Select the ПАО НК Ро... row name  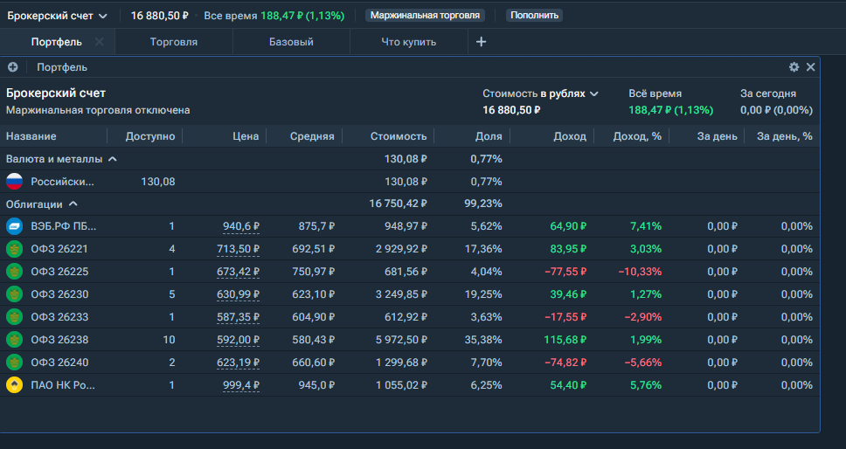(63, 385)
